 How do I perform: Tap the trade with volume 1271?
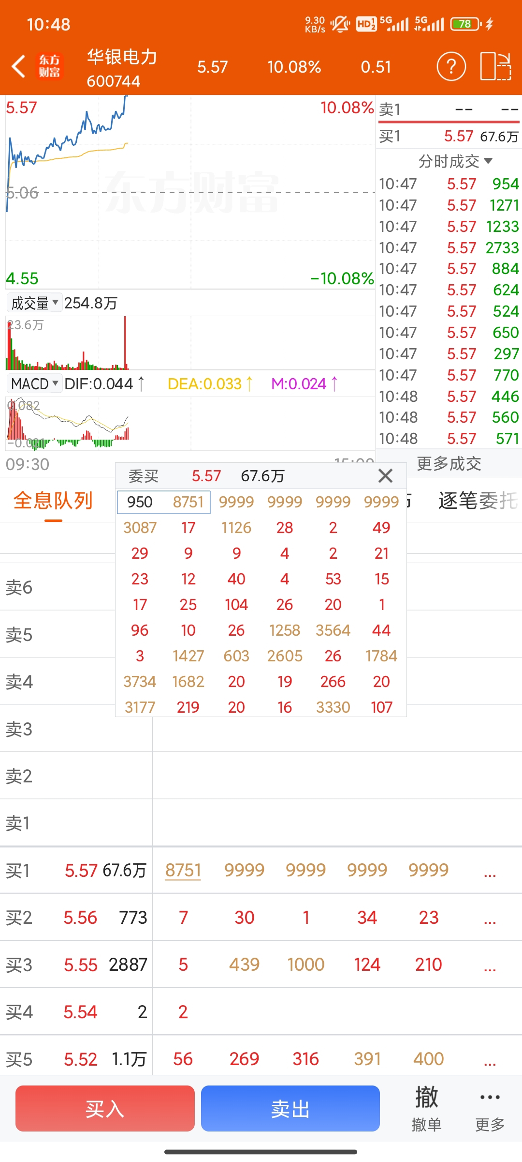(504, 205)
